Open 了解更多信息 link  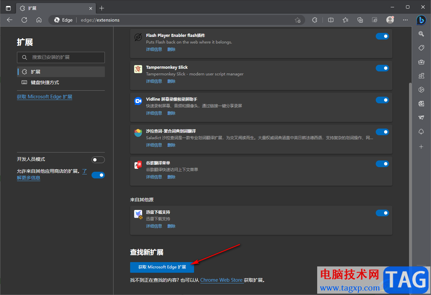[x=29, y=178]
